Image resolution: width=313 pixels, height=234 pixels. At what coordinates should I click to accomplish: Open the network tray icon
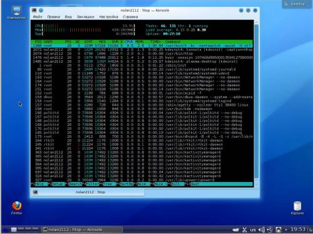coord(270,230)
